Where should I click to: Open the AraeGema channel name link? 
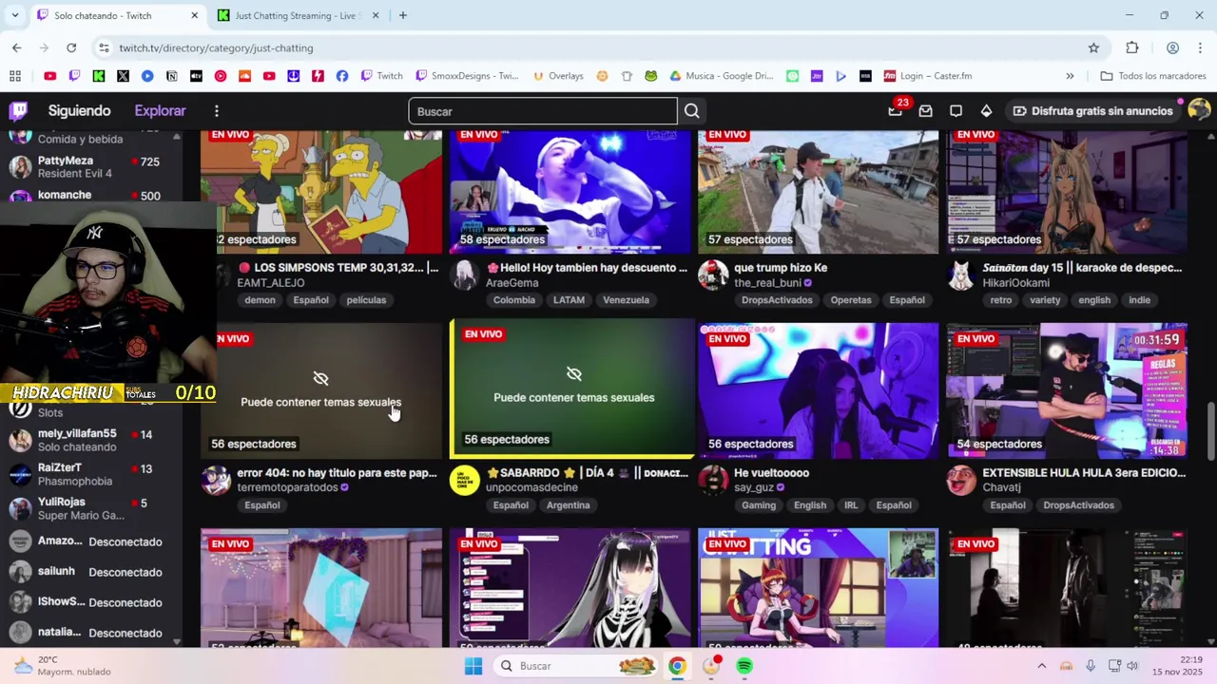512,282
